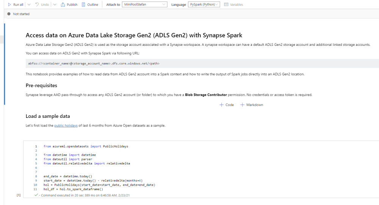Click the Pre-requisites heading
Screen dimensions: 379x205
(41, 85)
